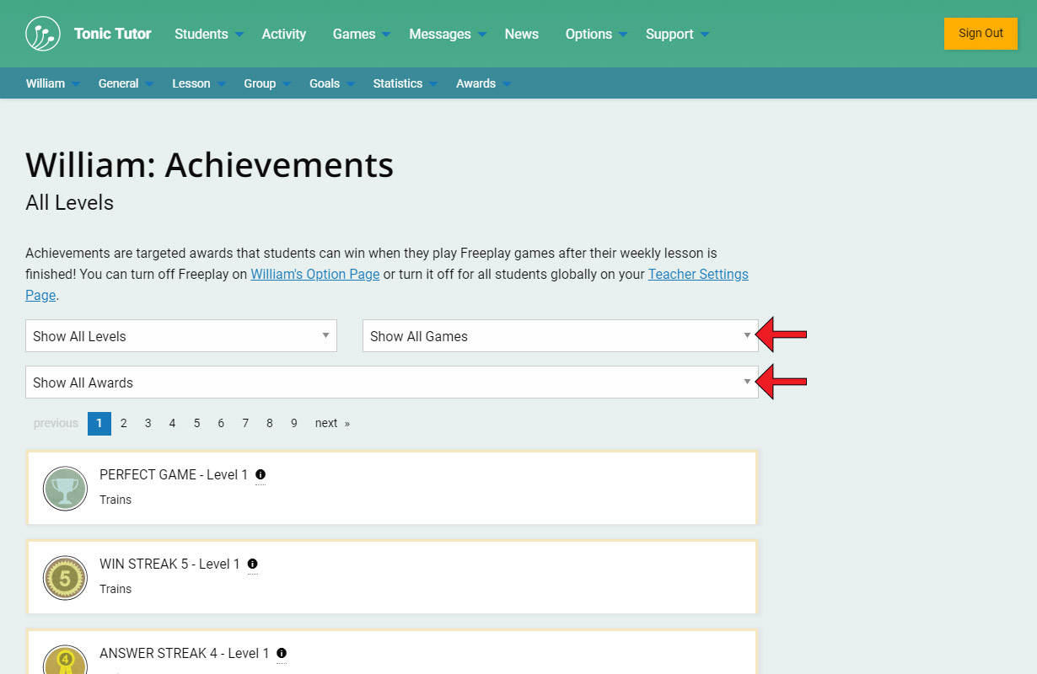
Task: Click info icon beside Win Streak 5
Action: point(252,564)
